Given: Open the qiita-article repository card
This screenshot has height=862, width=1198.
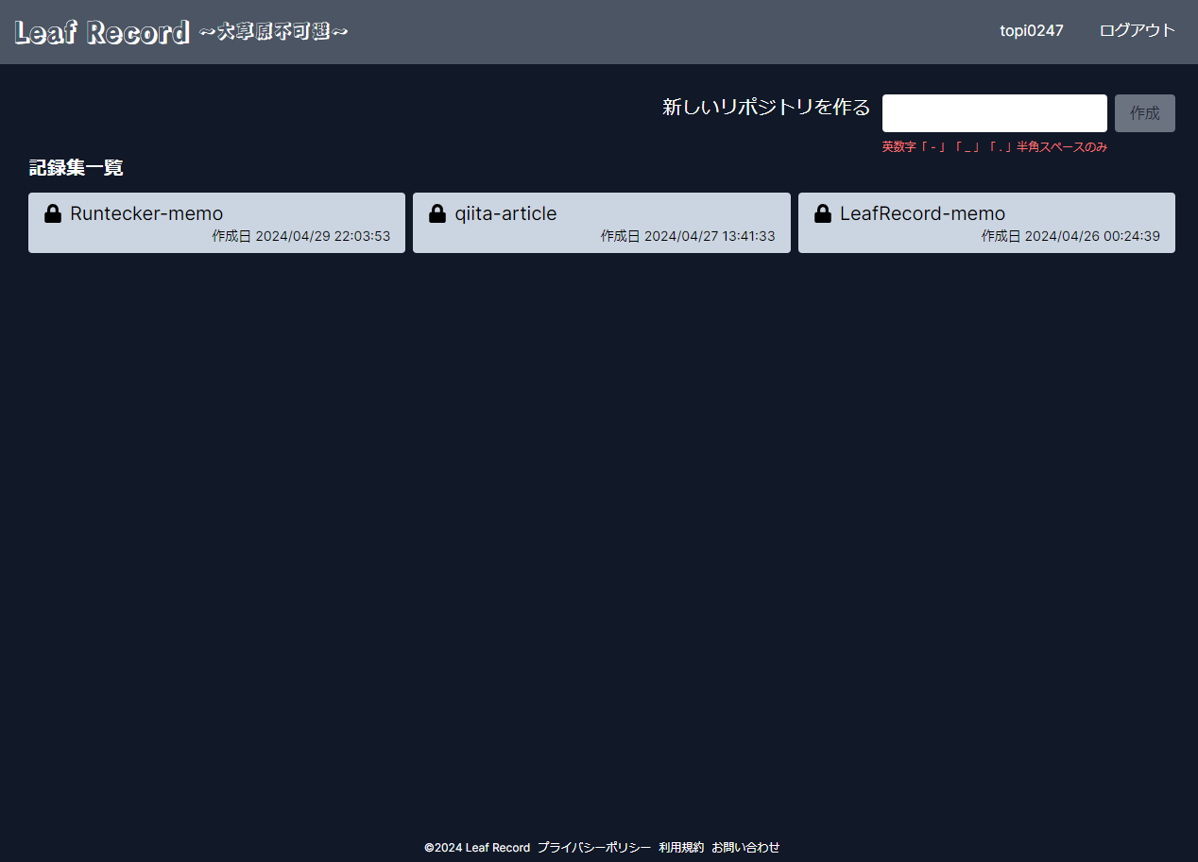Looking at the screenshot, I should [602, 223].
